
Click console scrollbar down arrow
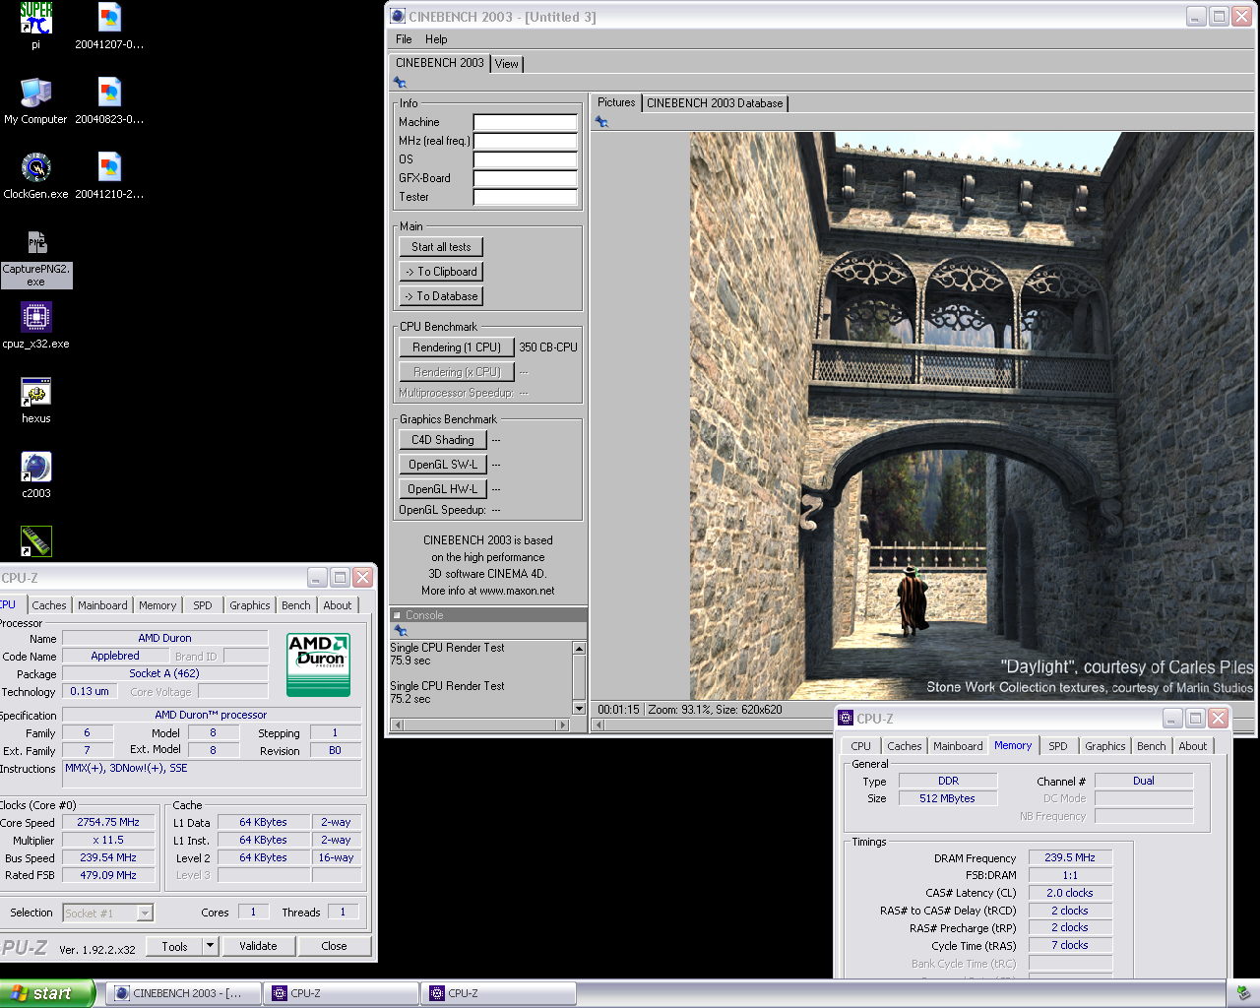click(x=579, y=709)
